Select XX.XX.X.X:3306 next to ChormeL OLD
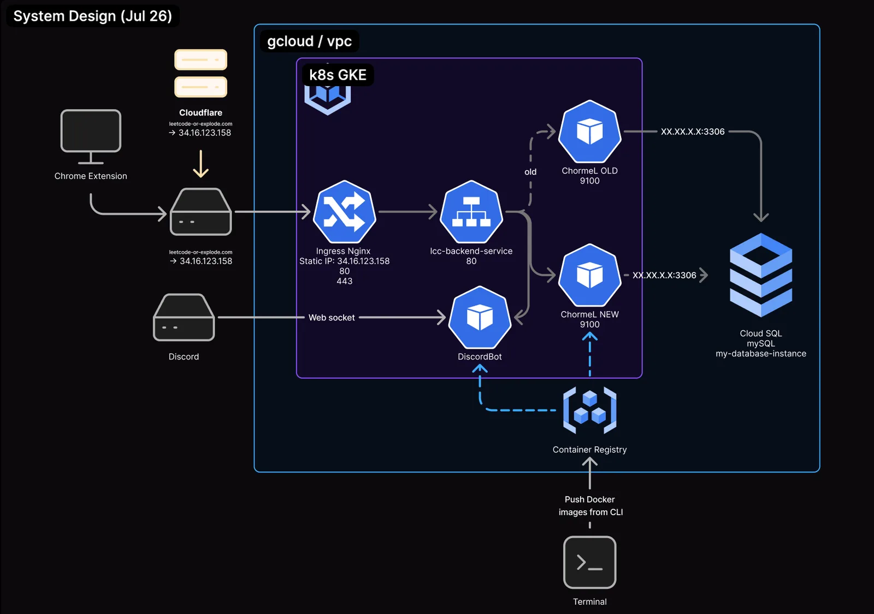874x614 pixels. 693,132
